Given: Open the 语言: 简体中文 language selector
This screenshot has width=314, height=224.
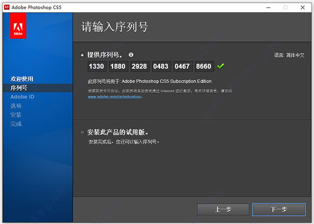Looking at the screenshot, I should click(x=289, y=55).
